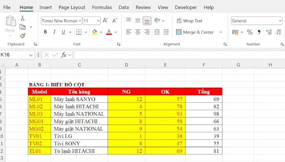Expand accounting format options arrow
The height and width of the screenshot is (162, 285).
point(242,32)
